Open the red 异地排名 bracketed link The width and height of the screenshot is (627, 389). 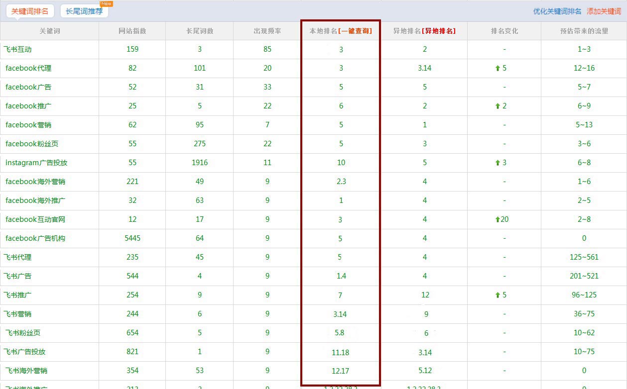[x=439, y=31]
